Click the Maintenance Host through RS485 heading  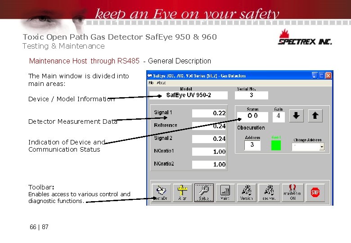84,61
